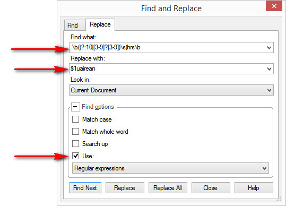Open the Find what history dropdown arrow
286x206 pixels.
pos(269,48)
